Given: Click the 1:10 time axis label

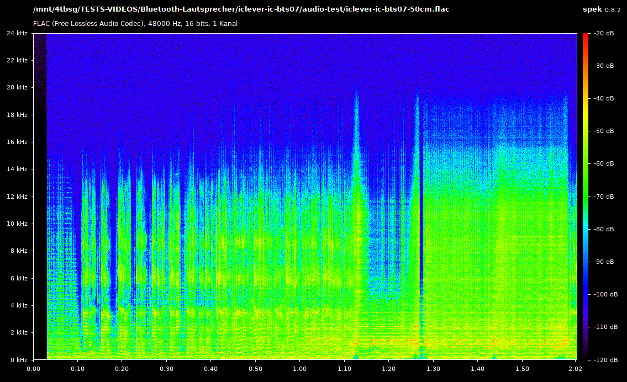Looking at the screenshot, I should coord(344,369).
